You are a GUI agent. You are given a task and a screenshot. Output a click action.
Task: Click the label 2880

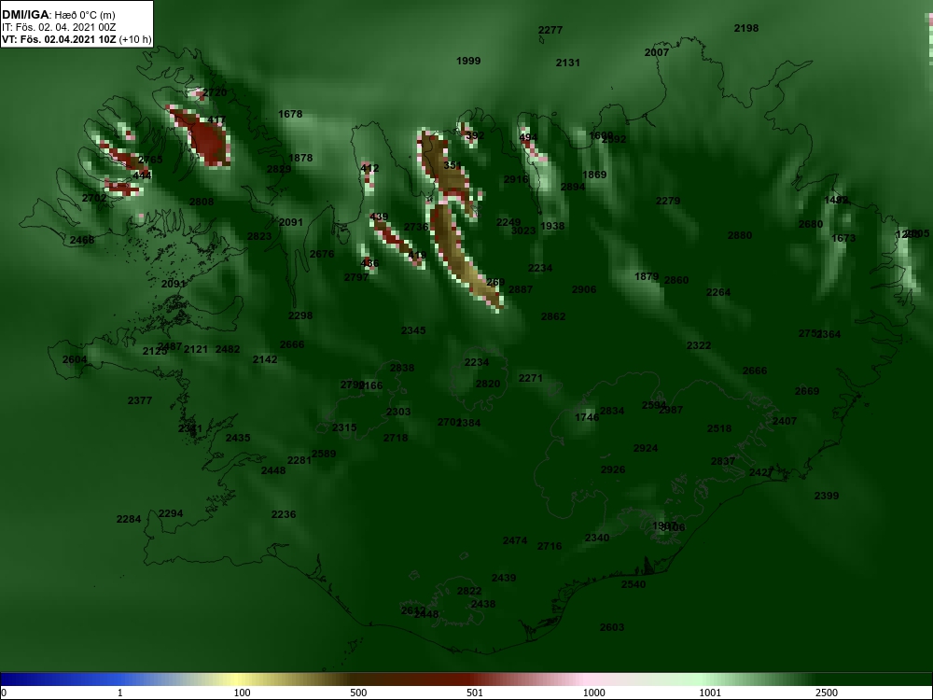(740, 236)
